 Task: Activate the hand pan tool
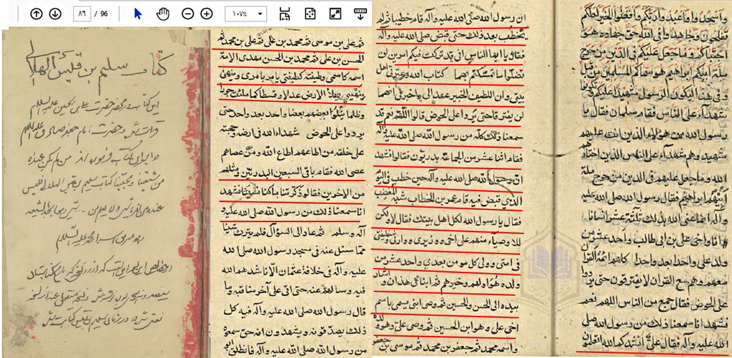(x=163, y=14)
